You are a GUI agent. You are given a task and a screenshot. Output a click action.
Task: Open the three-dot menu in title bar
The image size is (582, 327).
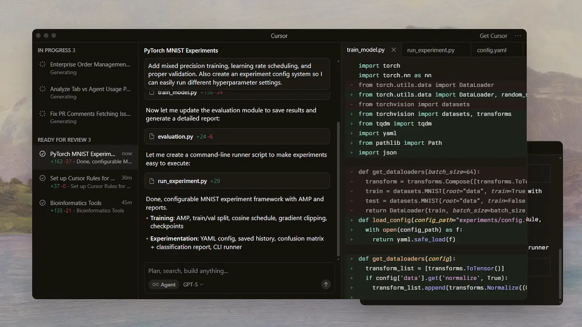click(518, 36)
